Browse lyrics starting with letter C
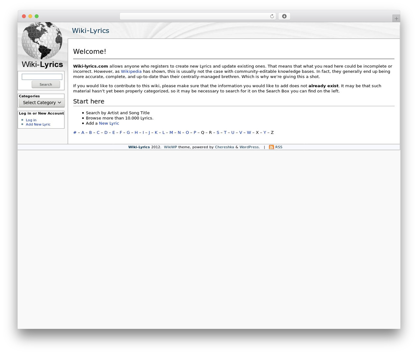418x354 pixels. pyautogui.click(x=98, y=133)
